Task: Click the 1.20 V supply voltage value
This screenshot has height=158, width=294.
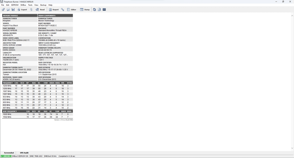Action: coord(41,60)
